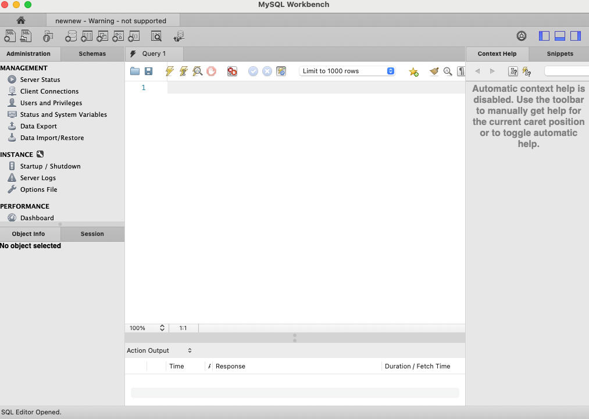Open Startup / Shutdown under Instance
Viewport: 589px width, 419px height.
51,166
